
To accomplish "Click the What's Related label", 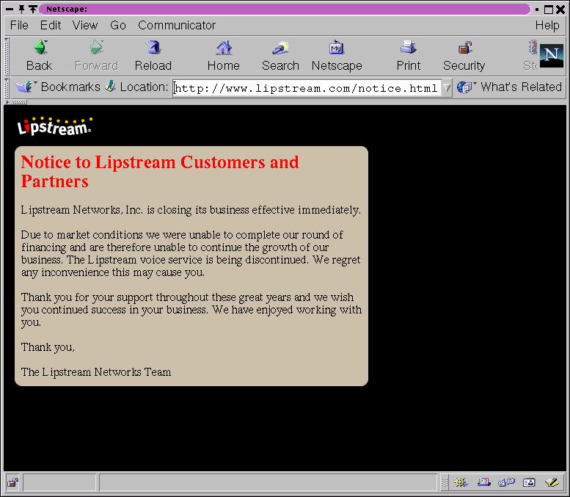I will point(521,87).
